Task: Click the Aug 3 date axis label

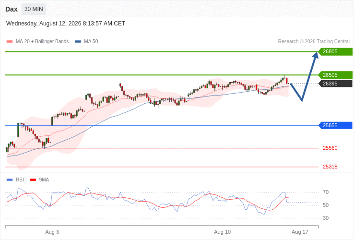Action: tap(52, 232)
